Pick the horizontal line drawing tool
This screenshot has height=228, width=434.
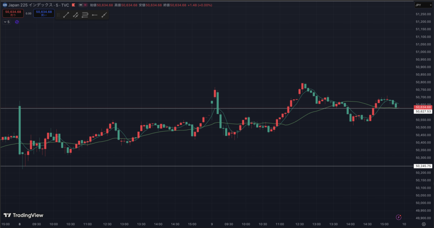(95, 15)
